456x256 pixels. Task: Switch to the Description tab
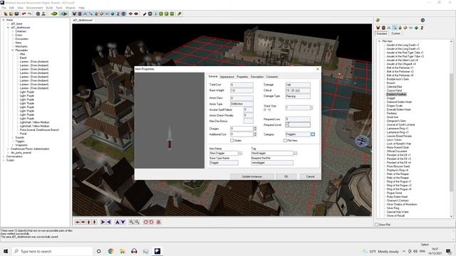(257, 77)
